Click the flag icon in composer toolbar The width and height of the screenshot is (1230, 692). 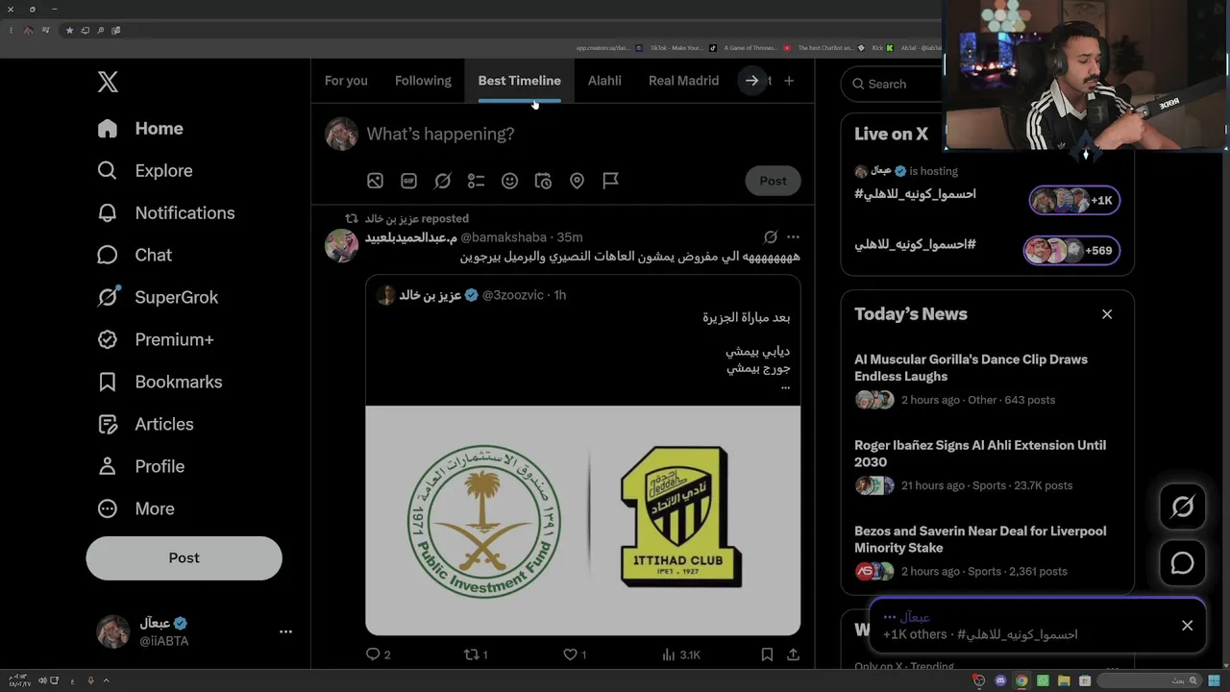(x=610, y=181)
